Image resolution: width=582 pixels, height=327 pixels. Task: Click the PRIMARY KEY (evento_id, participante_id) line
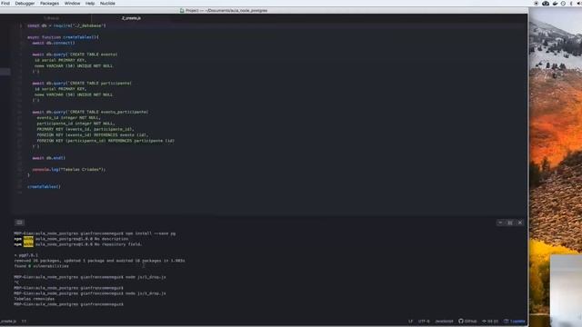click(x=85, y=129)
